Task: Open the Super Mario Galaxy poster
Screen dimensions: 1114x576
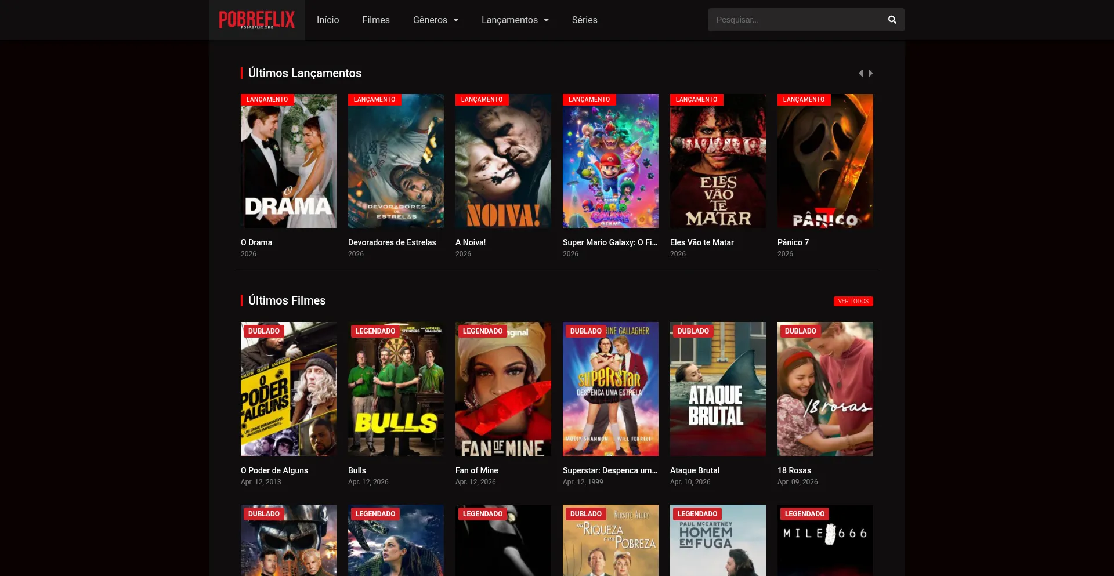Action: point(610,161)
